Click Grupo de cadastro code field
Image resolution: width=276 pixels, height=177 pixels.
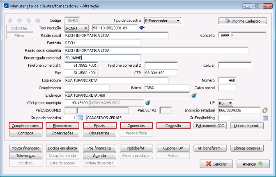[x=71, y=118]
